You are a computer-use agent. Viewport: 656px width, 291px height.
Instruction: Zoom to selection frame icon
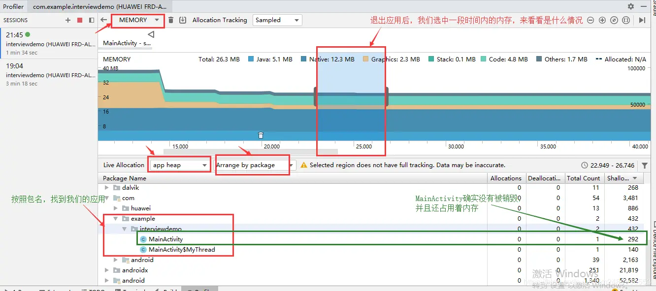point(626,20)
